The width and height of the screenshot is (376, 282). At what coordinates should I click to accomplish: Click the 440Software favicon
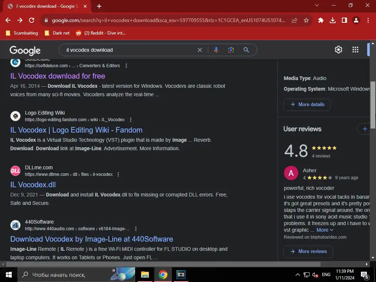(15, 225)
